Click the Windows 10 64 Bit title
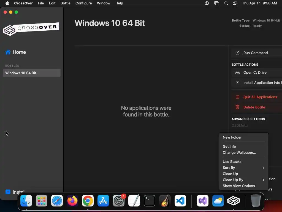The image size is (282, 212). [110, 23]
